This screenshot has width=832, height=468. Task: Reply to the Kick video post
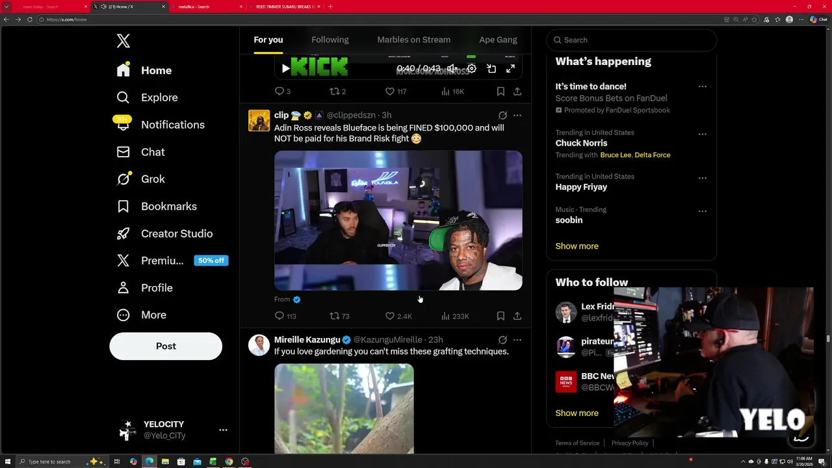[283, 92]
